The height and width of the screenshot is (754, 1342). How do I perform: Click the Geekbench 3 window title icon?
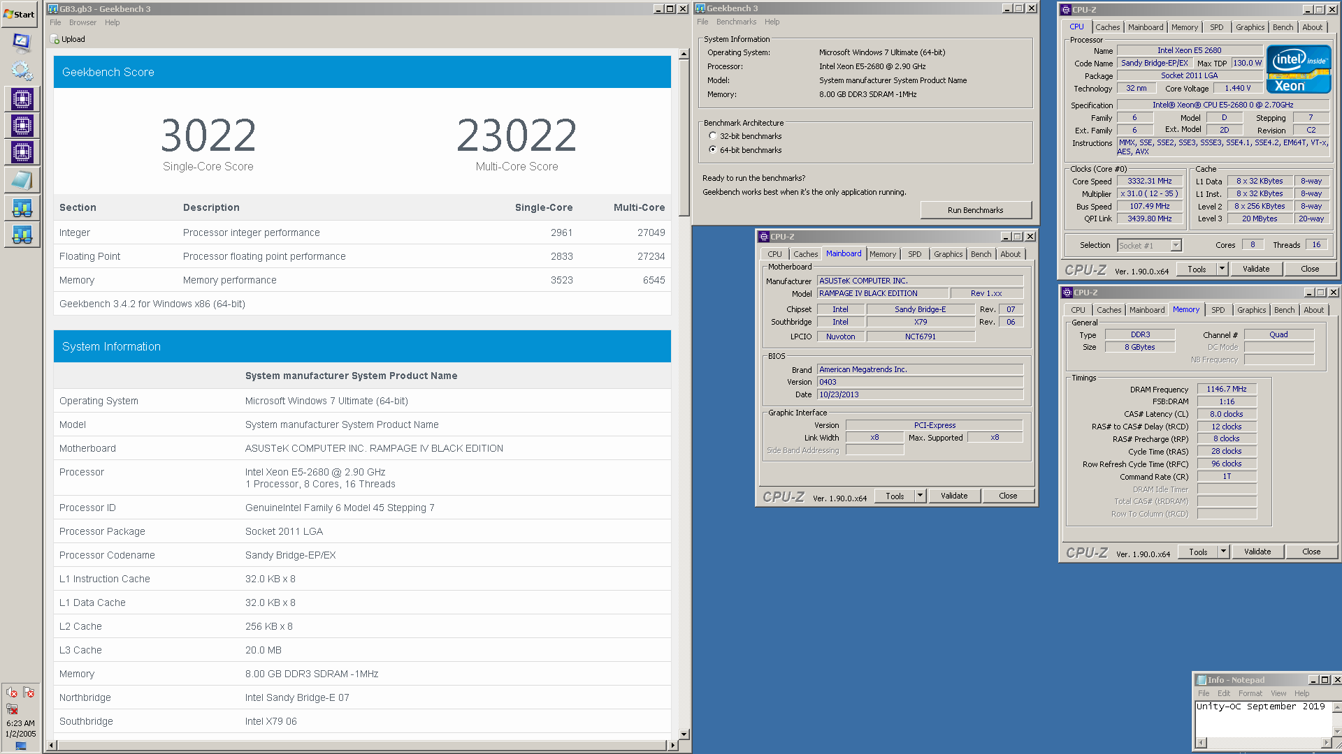[x=700, y=8]
